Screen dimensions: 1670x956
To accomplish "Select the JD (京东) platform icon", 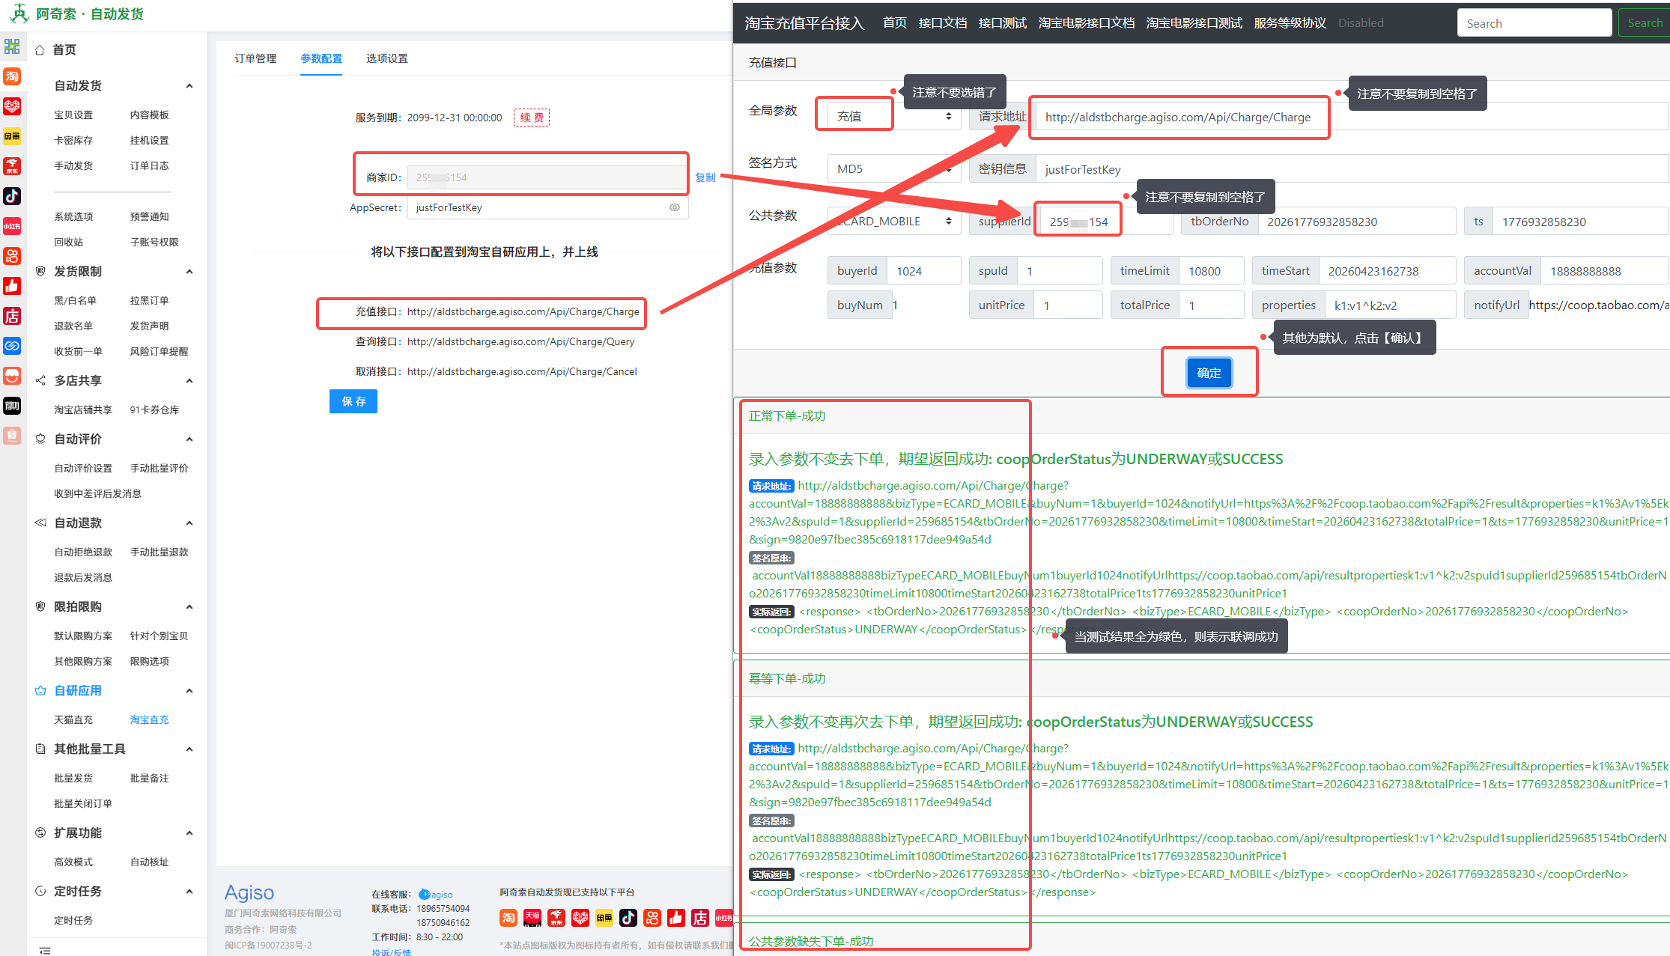I will click(x=12, y=166).
